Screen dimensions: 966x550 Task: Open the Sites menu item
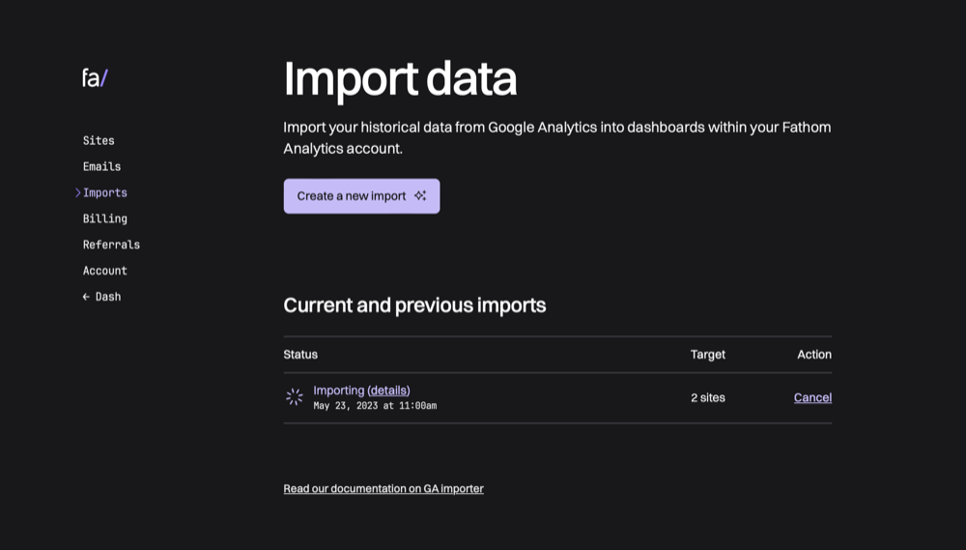coord(99,140)
